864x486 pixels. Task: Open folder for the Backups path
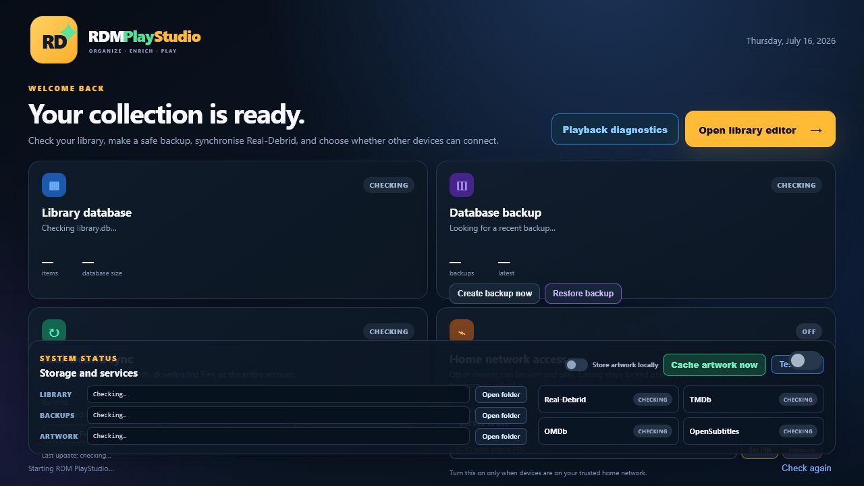coord(501,416)
